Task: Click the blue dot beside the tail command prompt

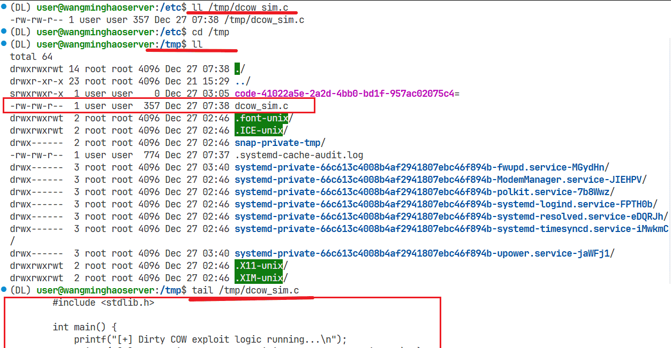Action: (x=4, y=290)
